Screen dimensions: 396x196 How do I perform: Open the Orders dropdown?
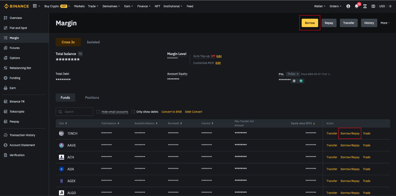(335, 6)
